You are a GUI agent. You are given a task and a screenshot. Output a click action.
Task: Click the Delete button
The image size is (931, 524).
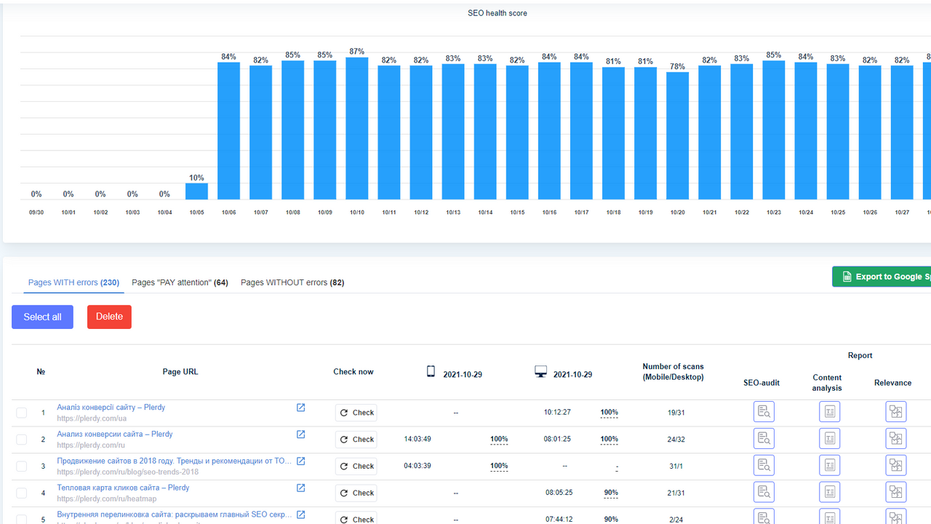109,317
